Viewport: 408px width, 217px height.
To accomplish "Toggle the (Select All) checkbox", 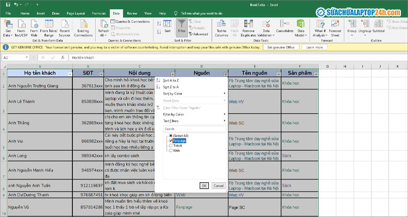I will point(171,136).
